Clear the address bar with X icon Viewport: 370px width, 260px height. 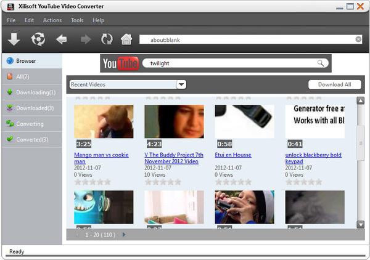359,39
